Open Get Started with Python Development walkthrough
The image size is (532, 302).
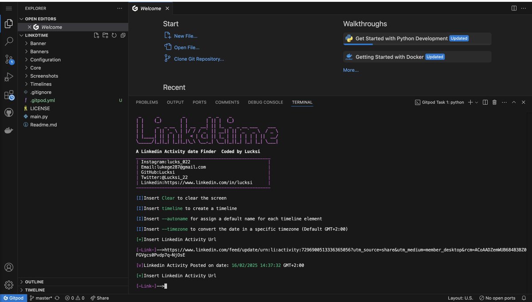point(417,39)
